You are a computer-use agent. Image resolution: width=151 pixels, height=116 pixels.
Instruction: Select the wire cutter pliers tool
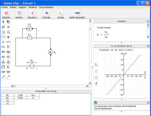[x=8, y=22]
